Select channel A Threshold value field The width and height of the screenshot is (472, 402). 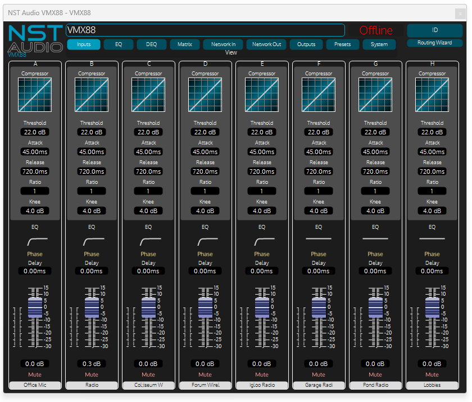pyautogui.click(x=35, y=132)
